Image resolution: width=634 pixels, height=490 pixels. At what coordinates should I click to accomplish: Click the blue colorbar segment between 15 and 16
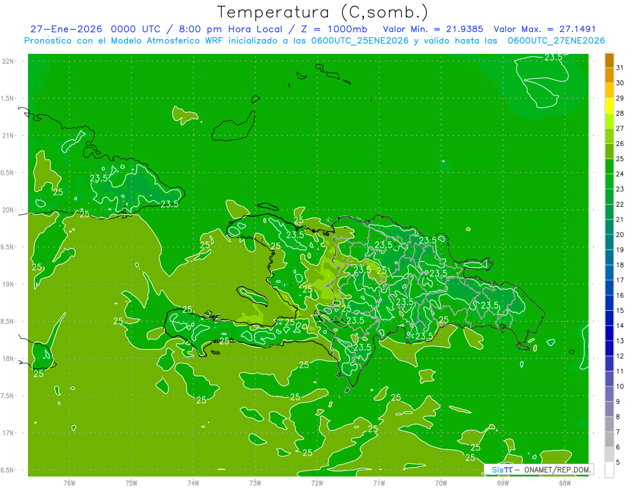coord(609,303)
